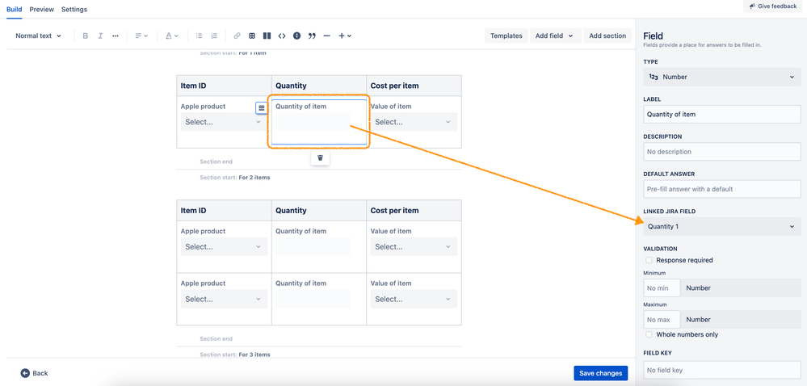The image size is (807, 386).
Task: Open the insert plus menu
Action: pyautogui.click(x=344, y=36)
